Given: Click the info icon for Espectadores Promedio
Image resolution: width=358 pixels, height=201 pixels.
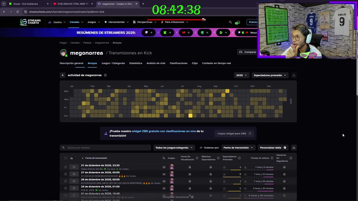Looking at the screenshot, I should pyautogui.click(x=239, y=158).
